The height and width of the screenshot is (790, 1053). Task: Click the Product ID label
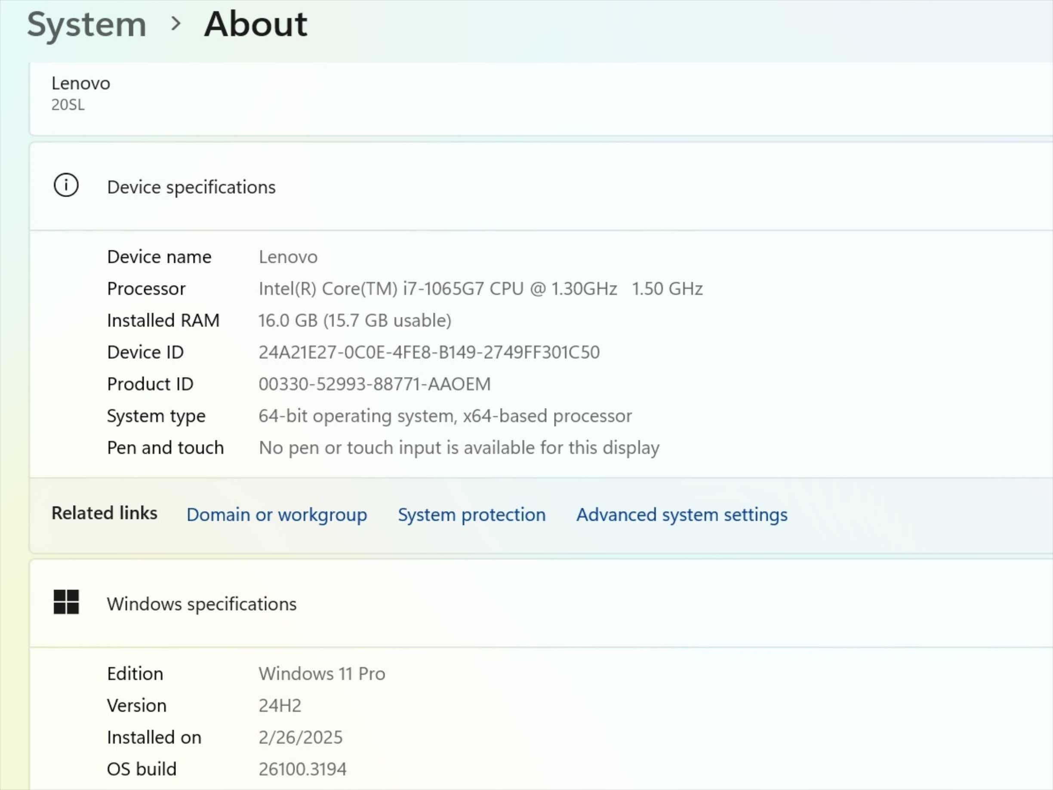click(x=150, y=384)
